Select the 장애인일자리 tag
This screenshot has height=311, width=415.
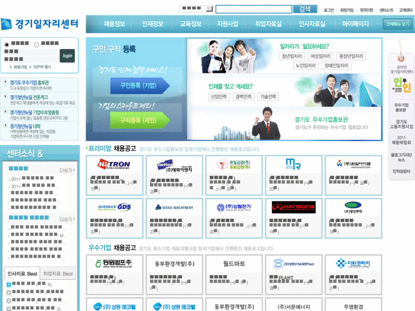336,66
